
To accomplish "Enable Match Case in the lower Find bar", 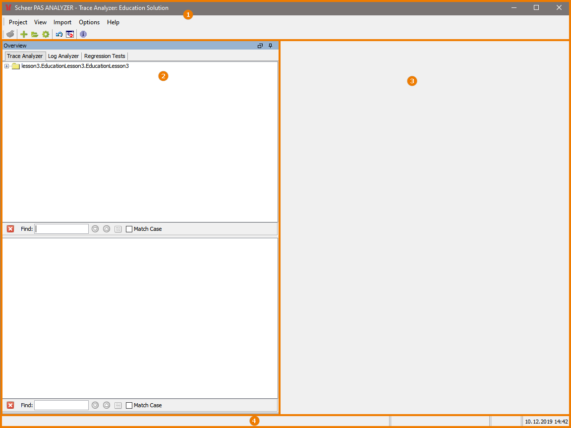I will (x=129, y=405).
